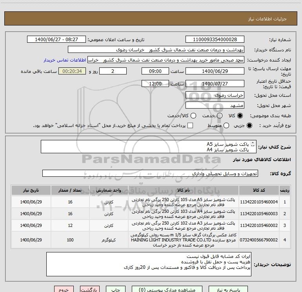The height and width of the screenshot is (292, 302).
Task: Click the نام کالا column header
Action: [x=184, y=190]
